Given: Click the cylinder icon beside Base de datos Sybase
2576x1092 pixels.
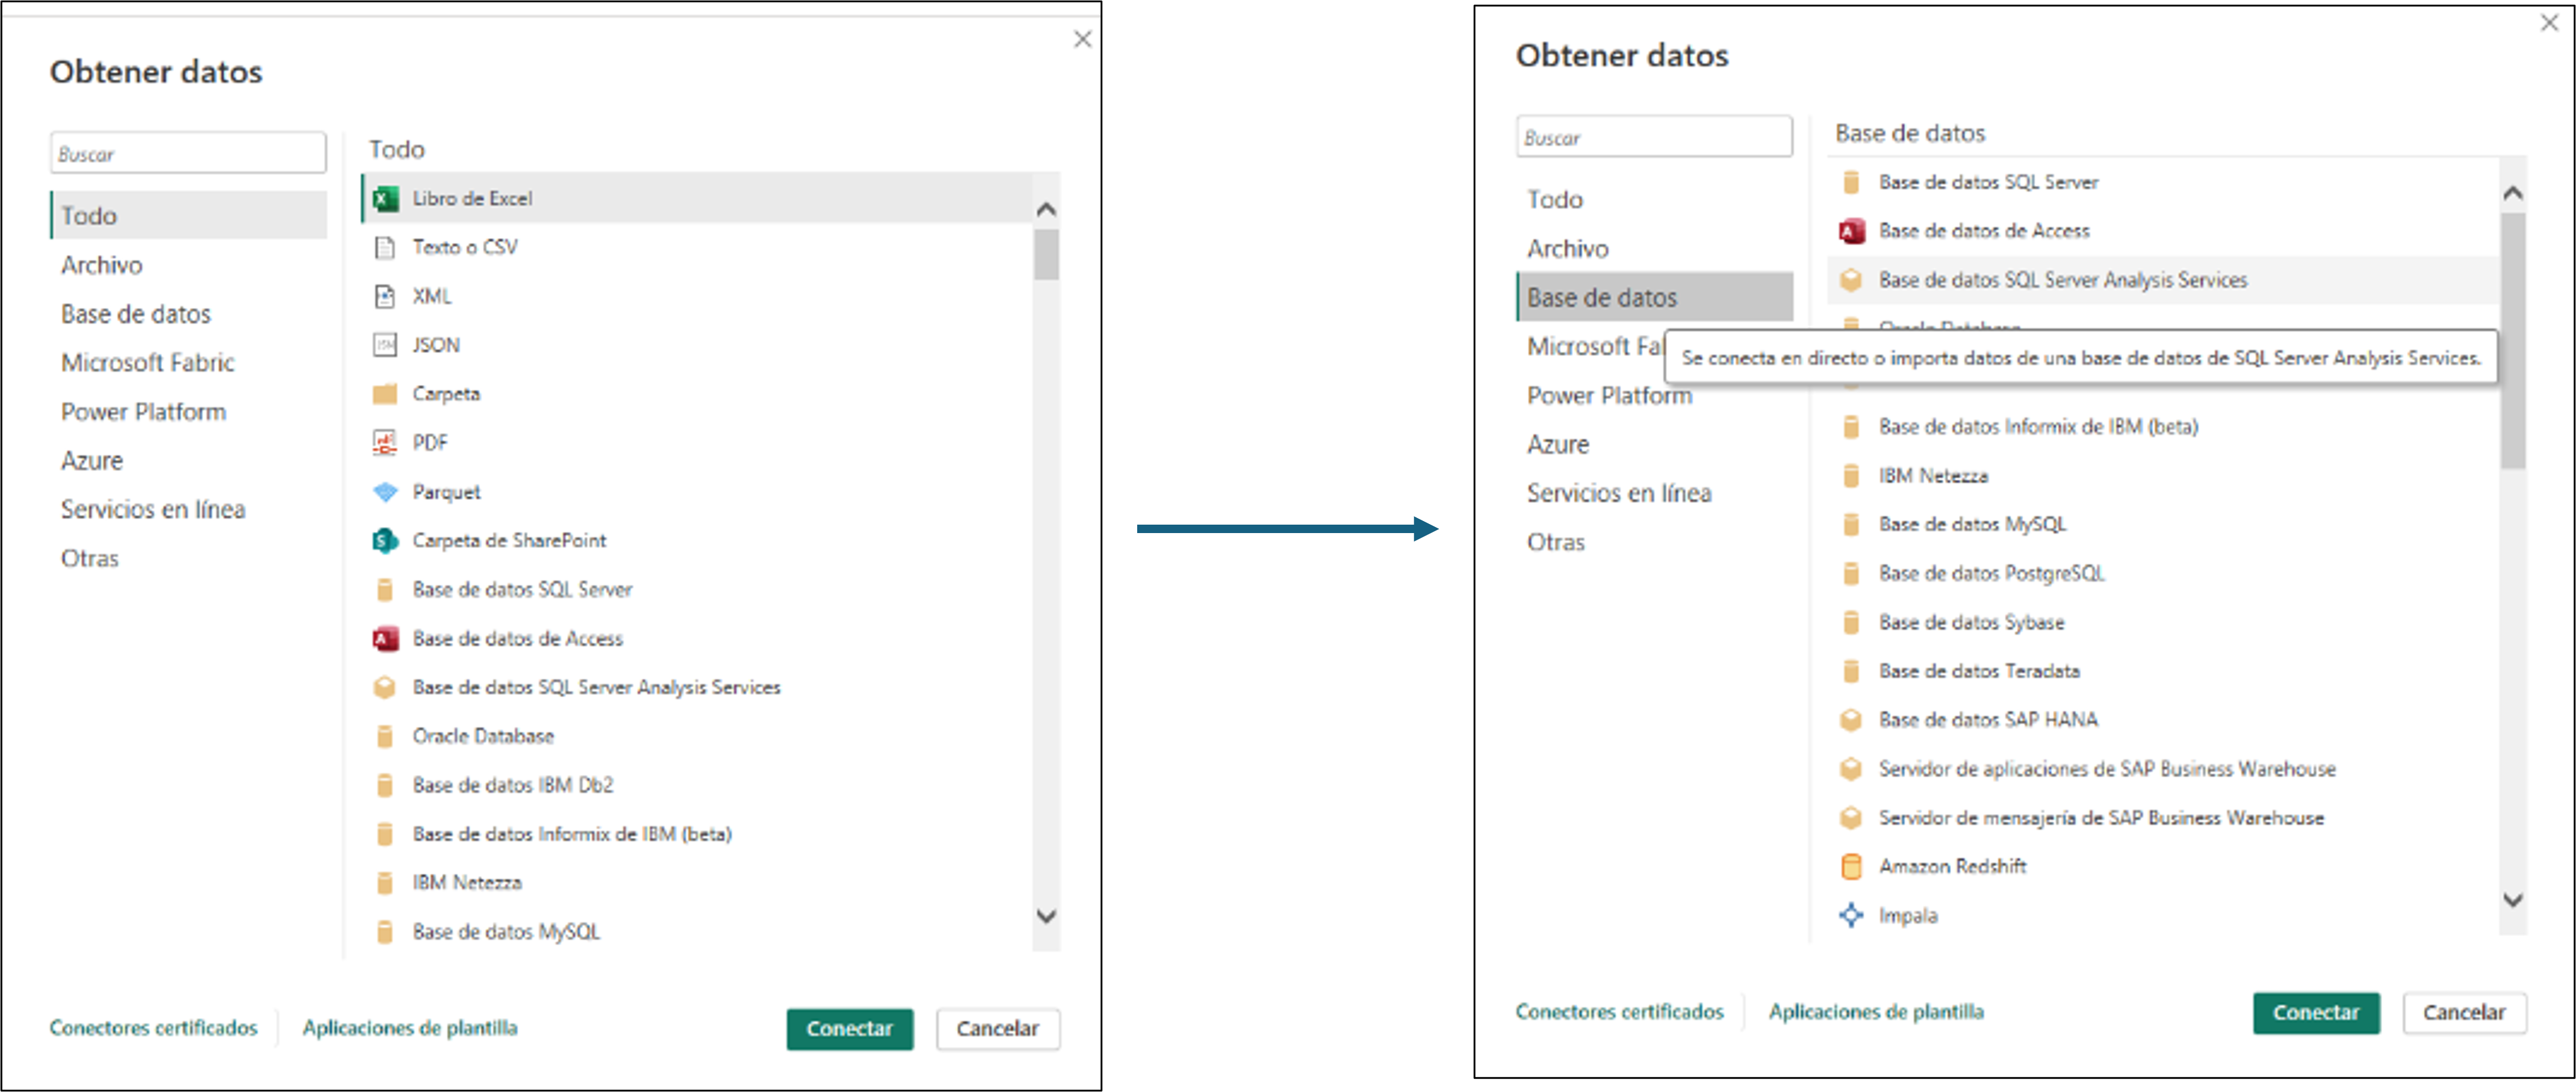Looking at the screenshot, I should coord(1851,623).
